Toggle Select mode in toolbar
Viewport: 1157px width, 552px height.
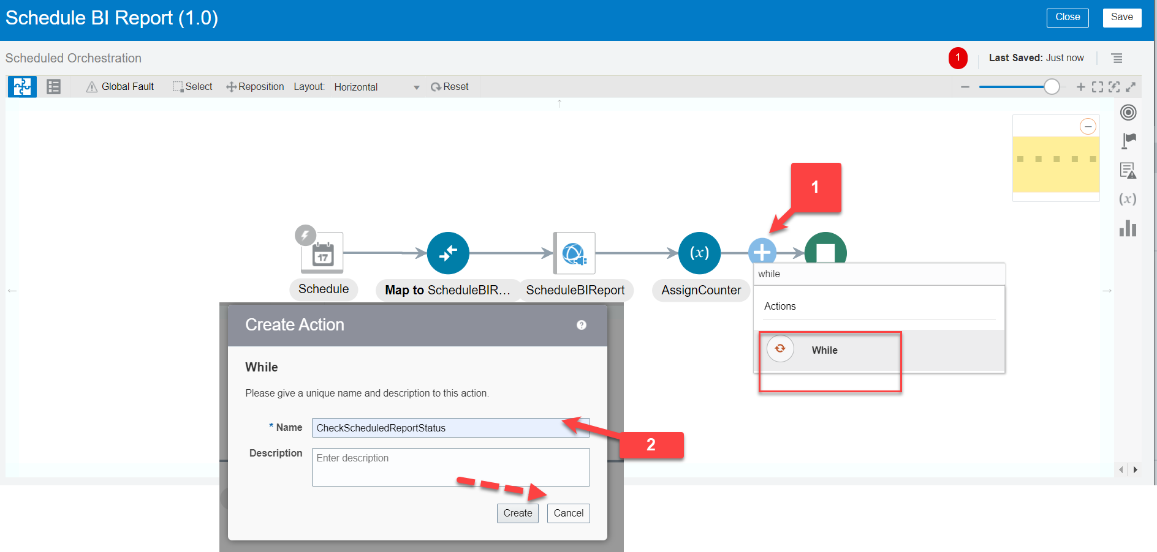(192, 87)
